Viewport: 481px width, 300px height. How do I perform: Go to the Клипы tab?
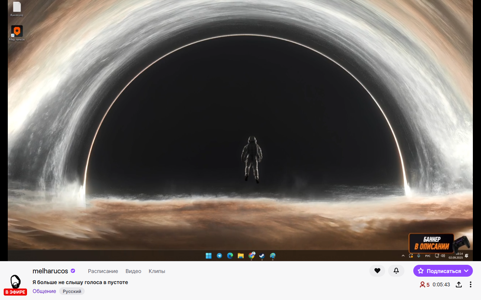pos(157,271)
